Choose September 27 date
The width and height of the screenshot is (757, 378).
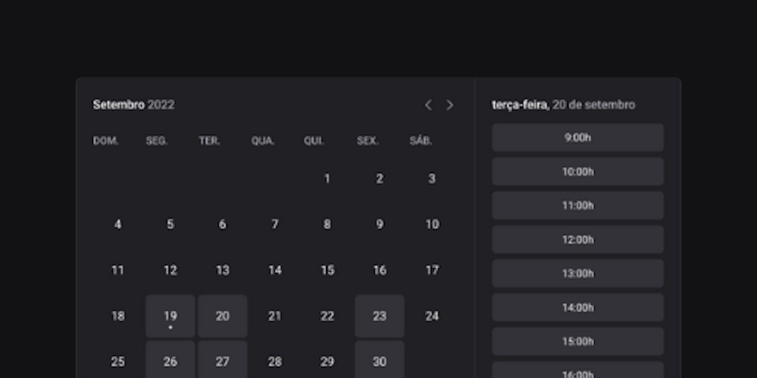223,360
